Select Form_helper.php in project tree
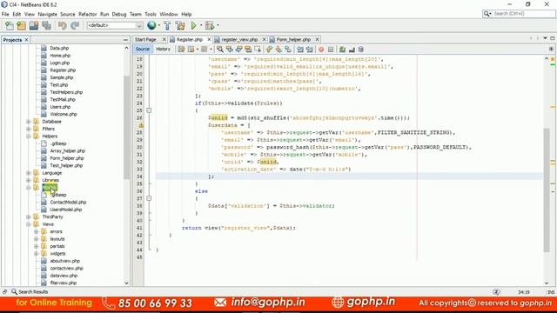The width and height of the screenshot is (557, 313). point(67,158)
